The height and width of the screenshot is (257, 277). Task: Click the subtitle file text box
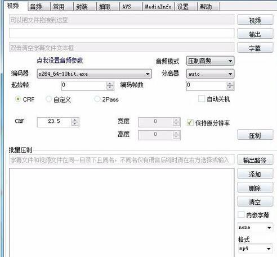click(x=122, y=48)
